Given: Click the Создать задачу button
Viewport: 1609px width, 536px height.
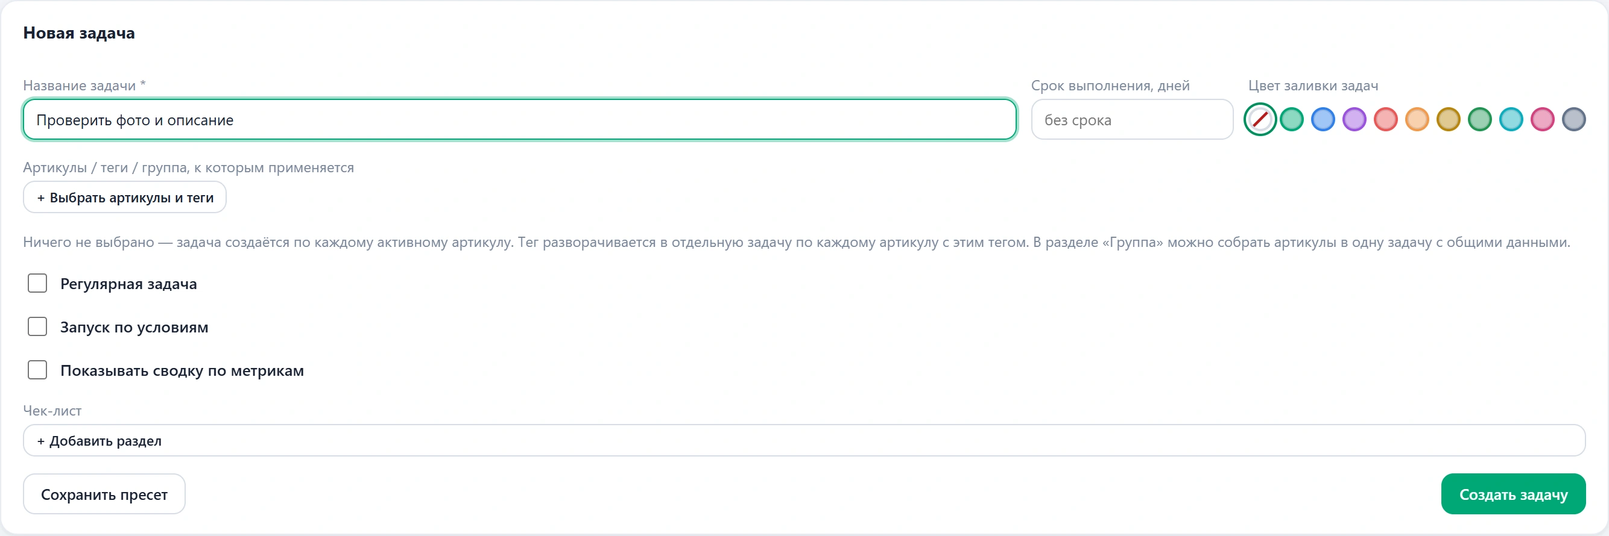Looking at the screenshot, I should 1513,494.
